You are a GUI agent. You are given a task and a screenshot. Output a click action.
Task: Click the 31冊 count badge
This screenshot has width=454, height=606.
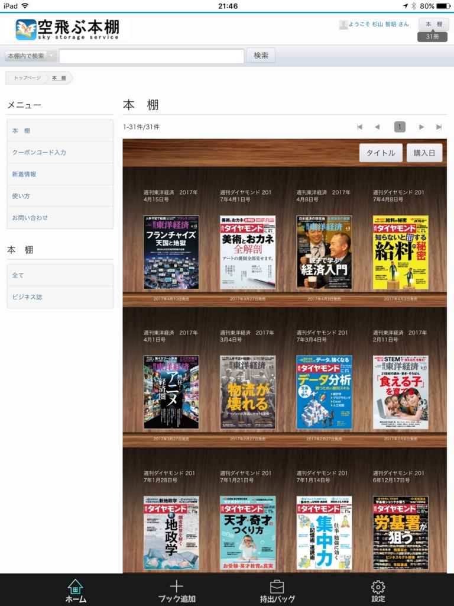click(432, 37)
